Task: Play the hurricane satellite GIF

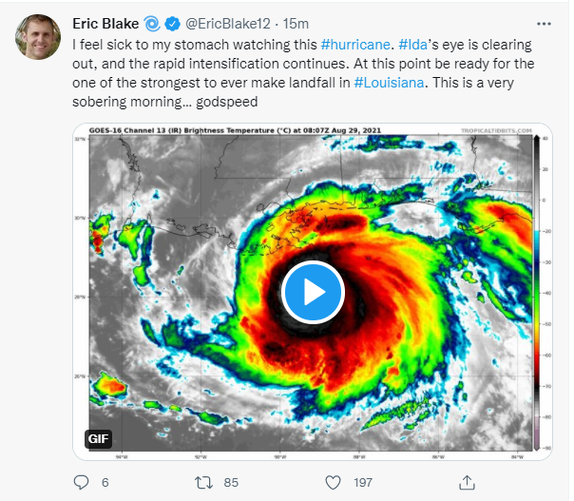Action: click(x=313, y=291)
